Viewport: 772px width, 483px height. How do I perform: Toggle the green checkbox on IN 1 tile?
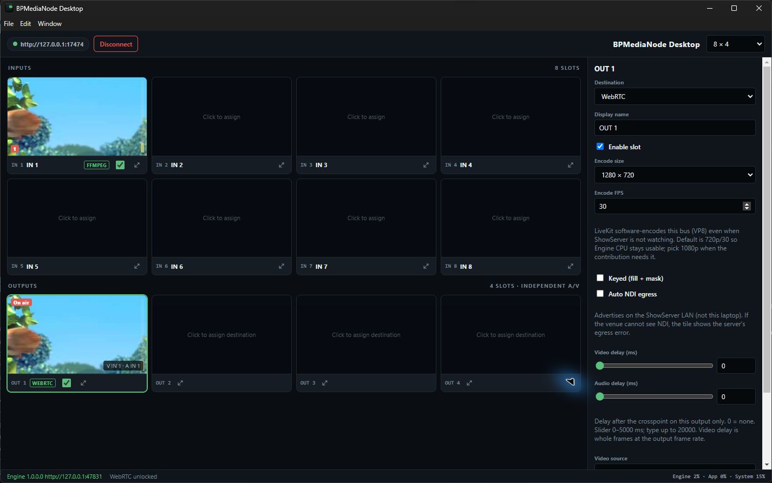point(120,165)
